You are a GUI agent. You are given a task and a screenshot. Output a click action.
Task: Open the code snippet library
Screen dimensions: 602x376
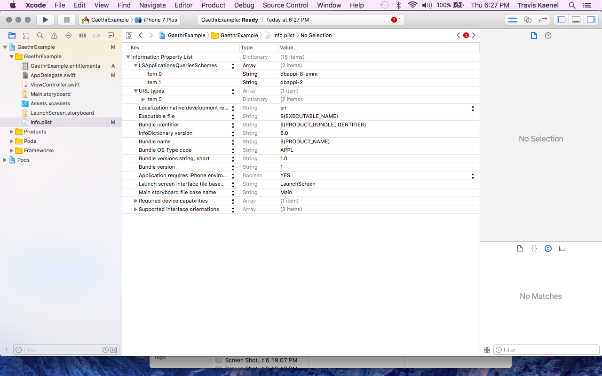pos(534,248)
